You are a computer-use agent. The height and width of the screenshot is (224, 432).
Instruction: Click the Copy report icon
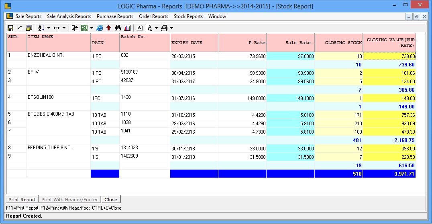(75, 28)
